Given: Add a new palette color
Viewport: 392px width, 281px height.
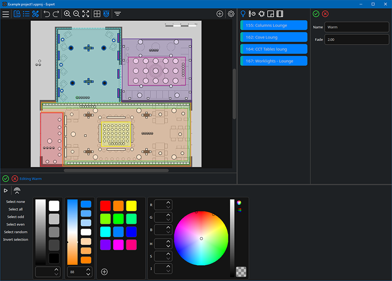Looking at the screenshot, I should tap(104, 272).
